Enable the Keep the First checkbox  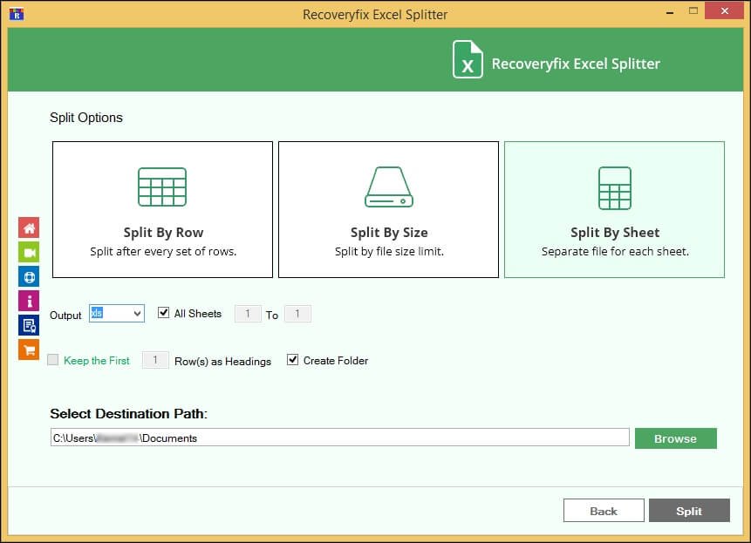click(52, 360)
